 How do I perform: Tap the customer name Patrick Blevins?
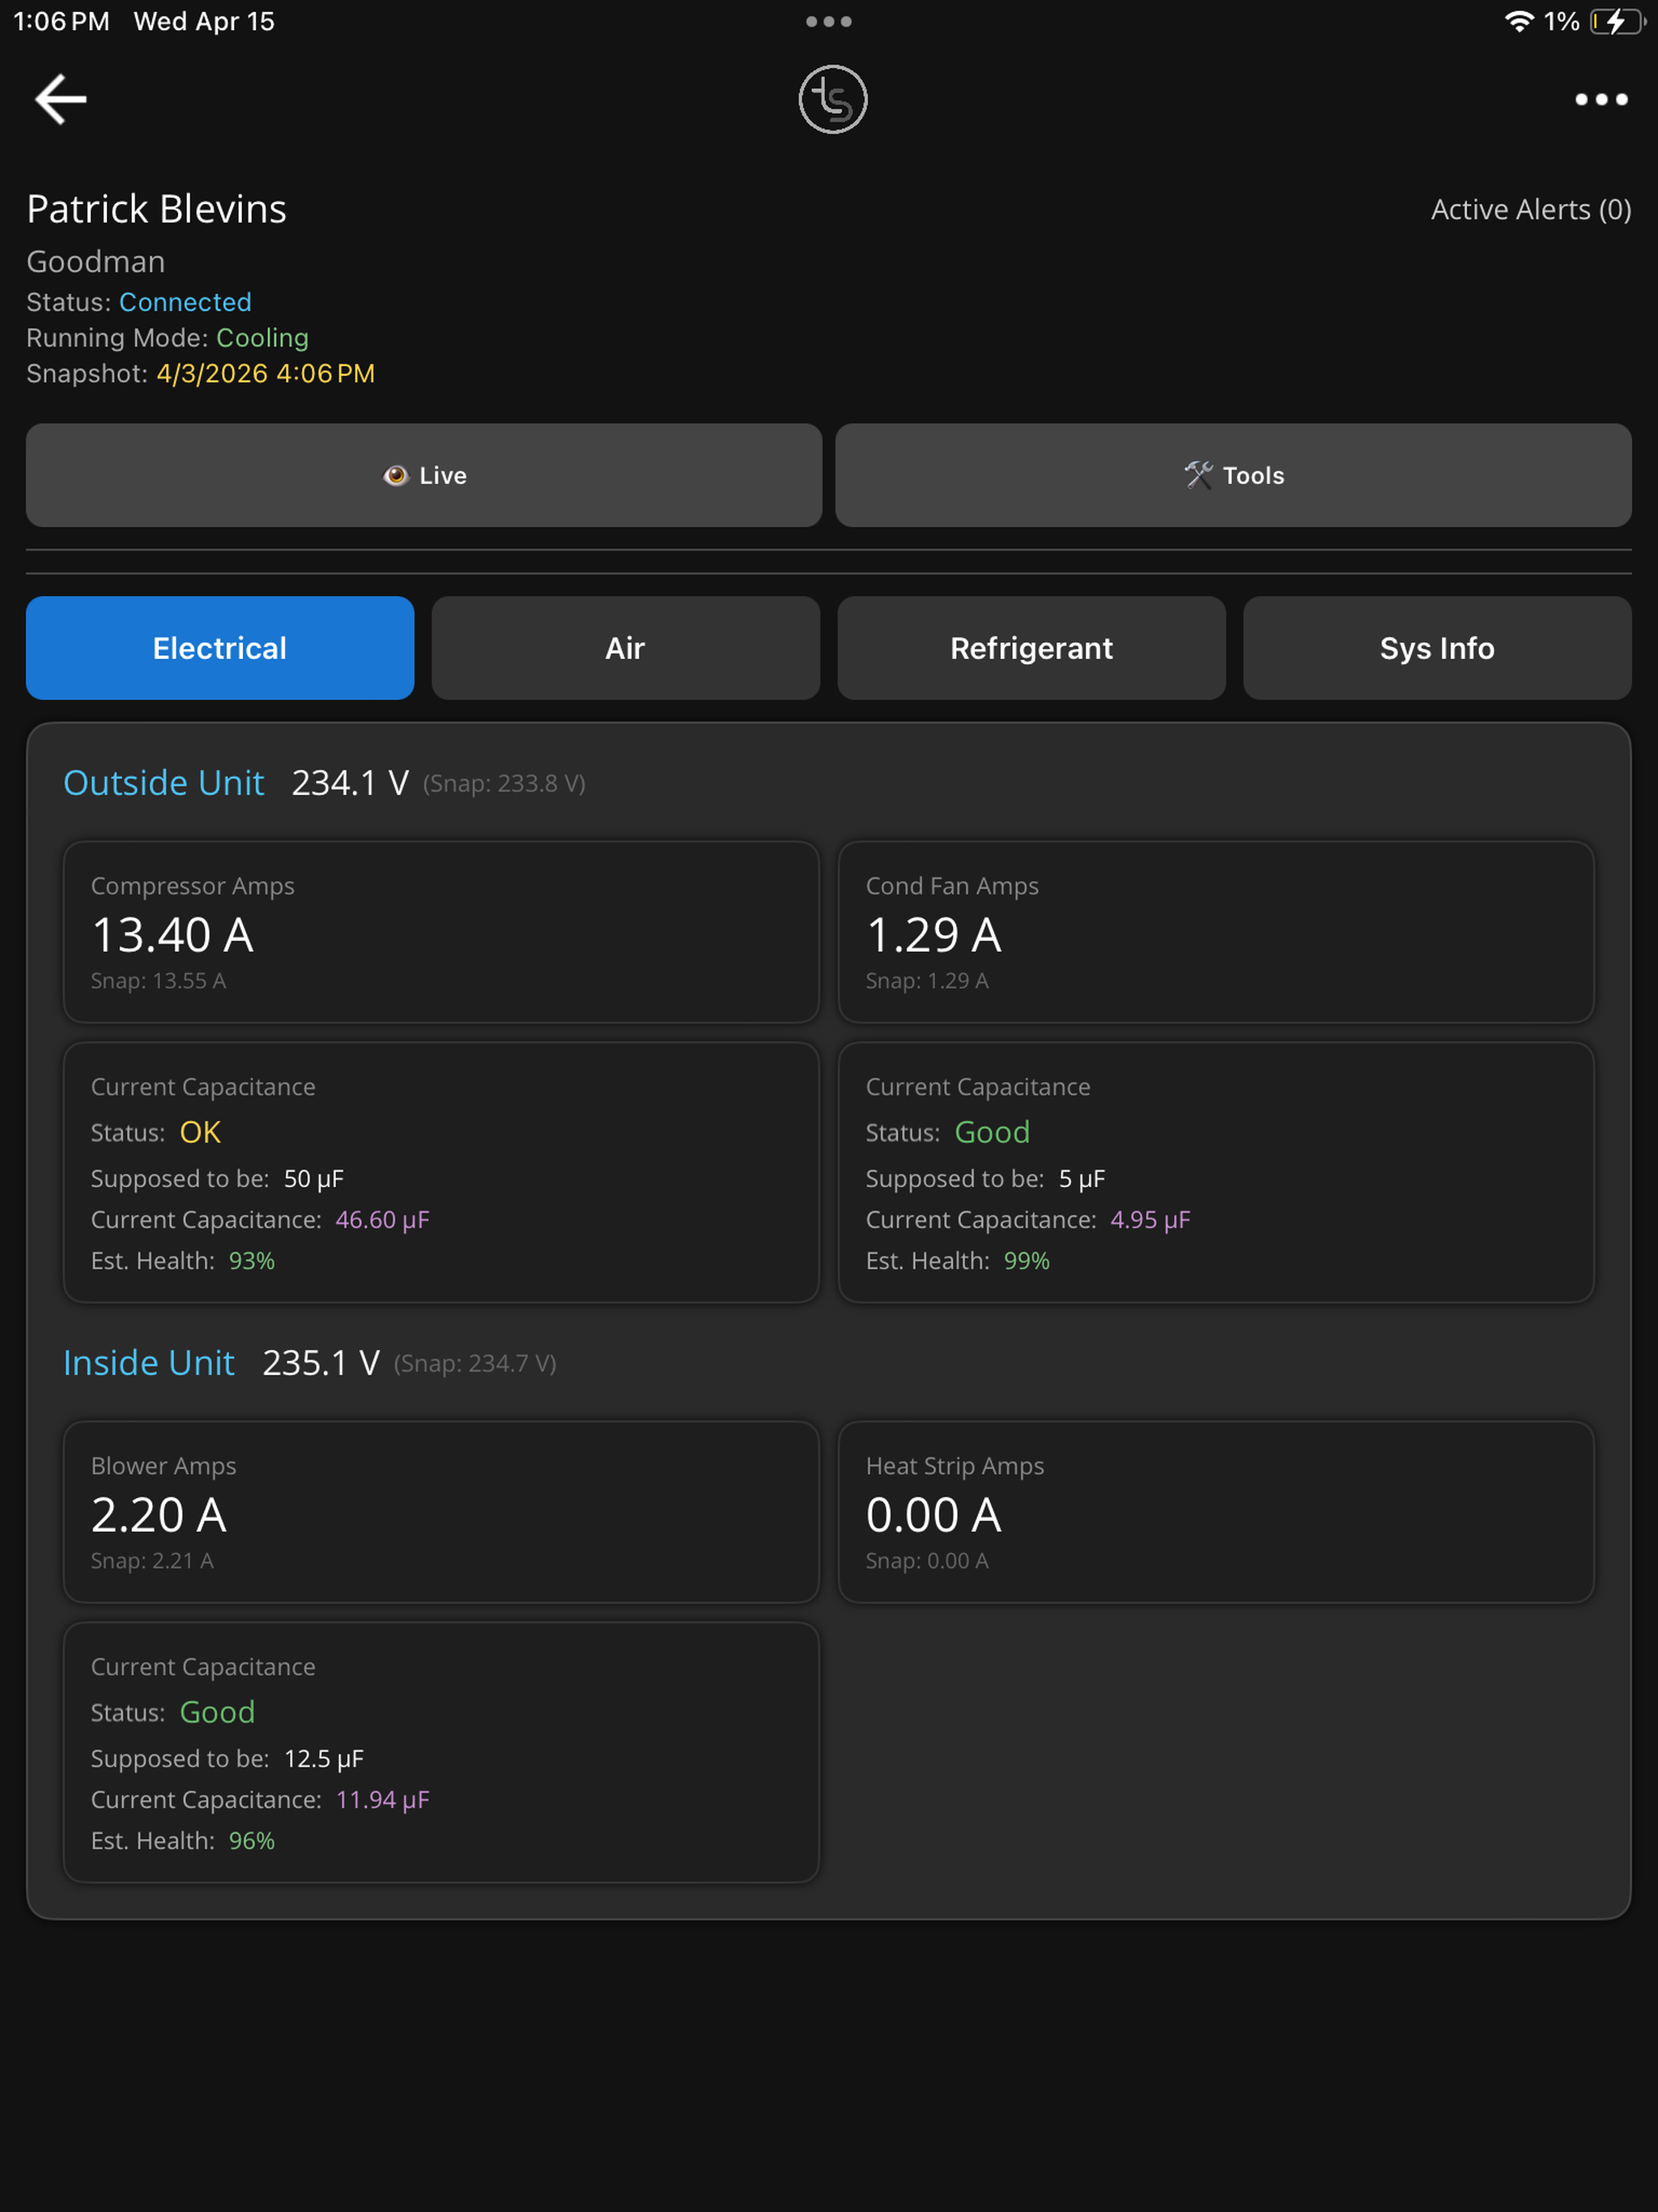click(x=157, y=209)
